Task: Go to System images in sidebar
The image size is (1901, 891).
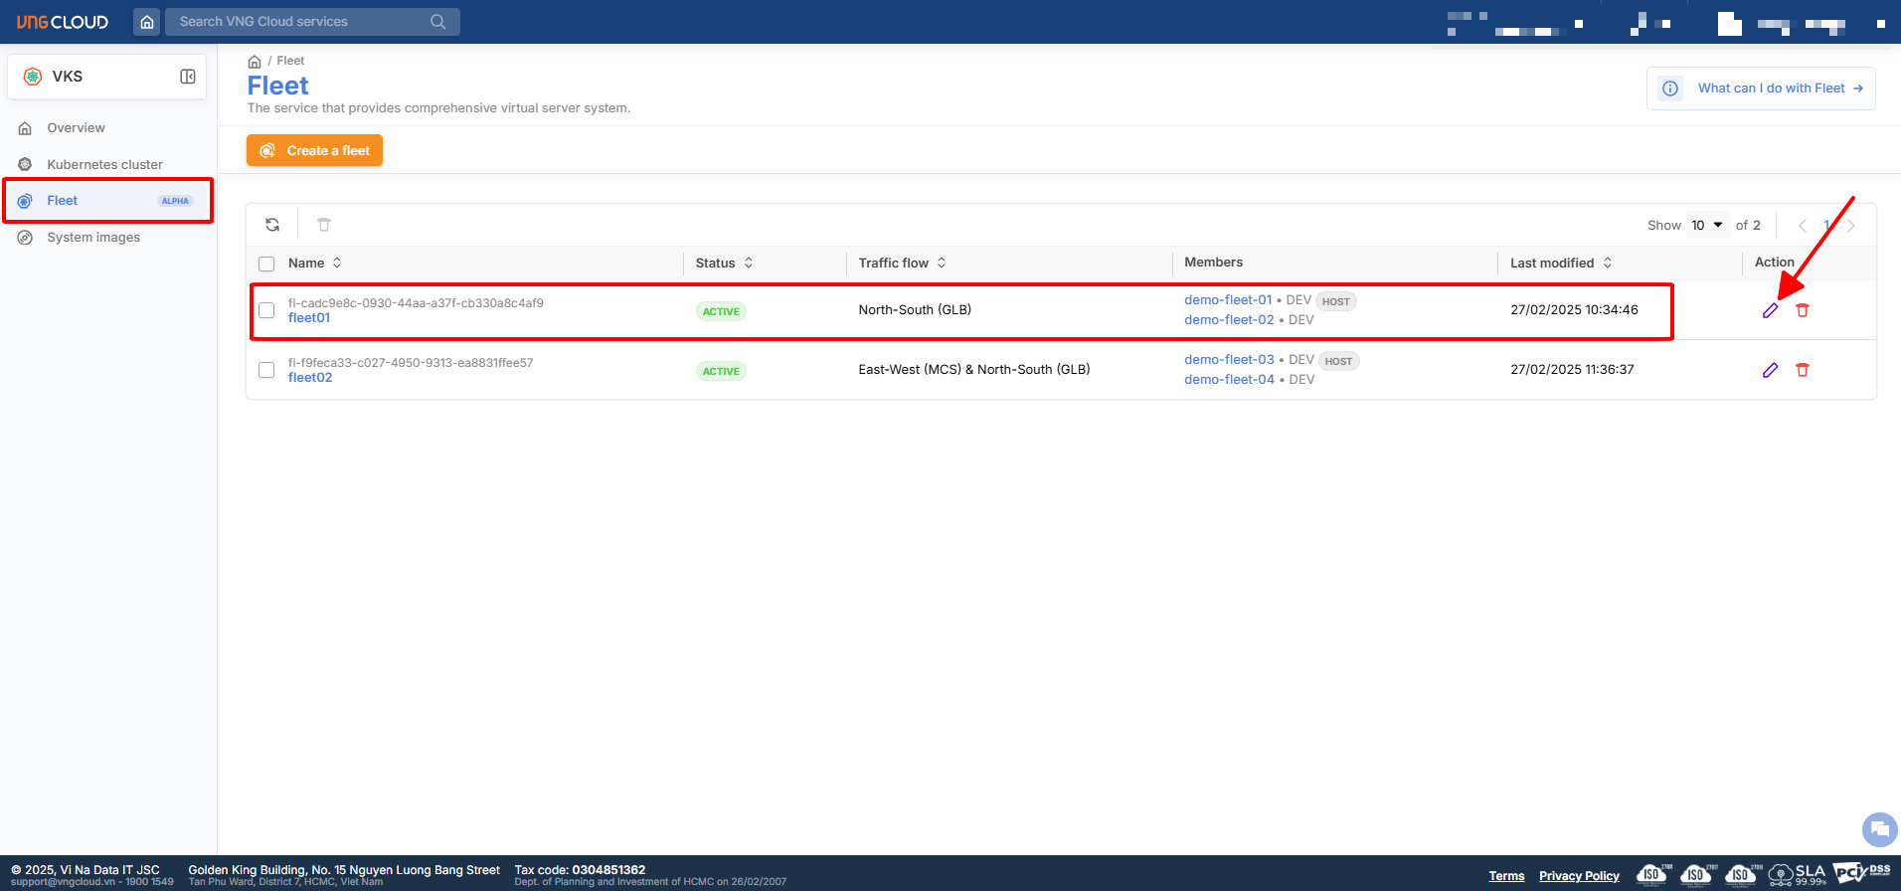Action: pos(93,238)
